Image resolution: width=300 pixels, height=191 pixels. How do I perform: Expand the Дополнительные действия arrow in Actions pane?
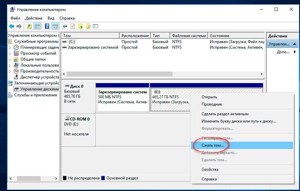pyautogui.click(x=295, y=52)
